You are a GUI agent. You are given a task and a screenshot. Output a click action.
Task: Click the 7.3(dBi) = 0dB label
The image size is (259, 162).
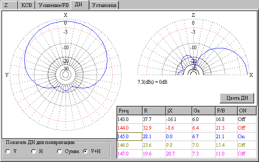[x=152, y=82]
